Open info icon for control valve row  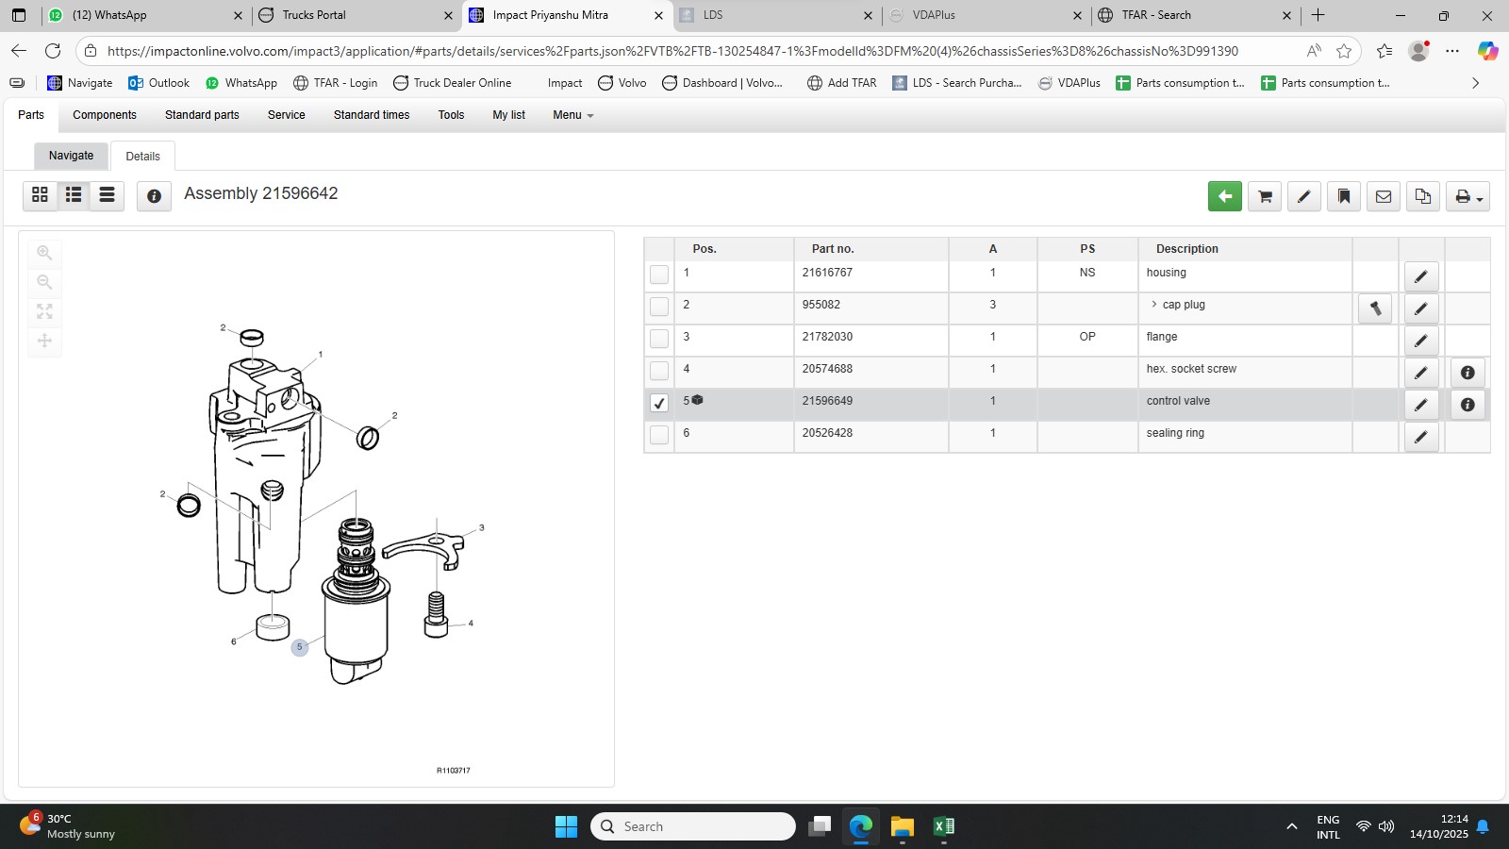point(1468,405)
